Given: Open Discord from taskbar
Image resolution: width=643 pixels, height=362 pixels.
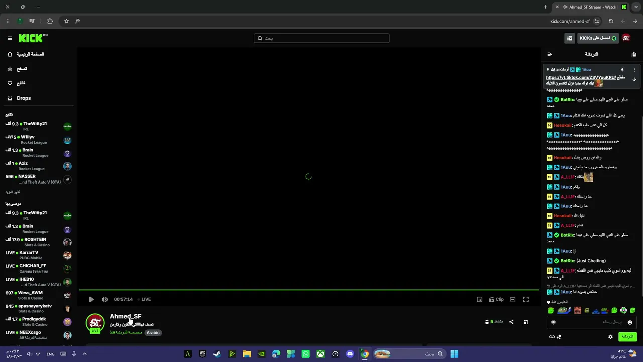Looking at the screenshot, I should [x=350, y=354].
